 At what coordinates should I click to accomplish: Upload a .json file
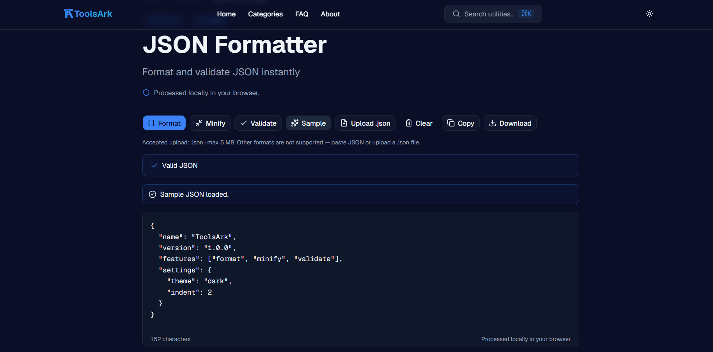[x=365, y=123]
